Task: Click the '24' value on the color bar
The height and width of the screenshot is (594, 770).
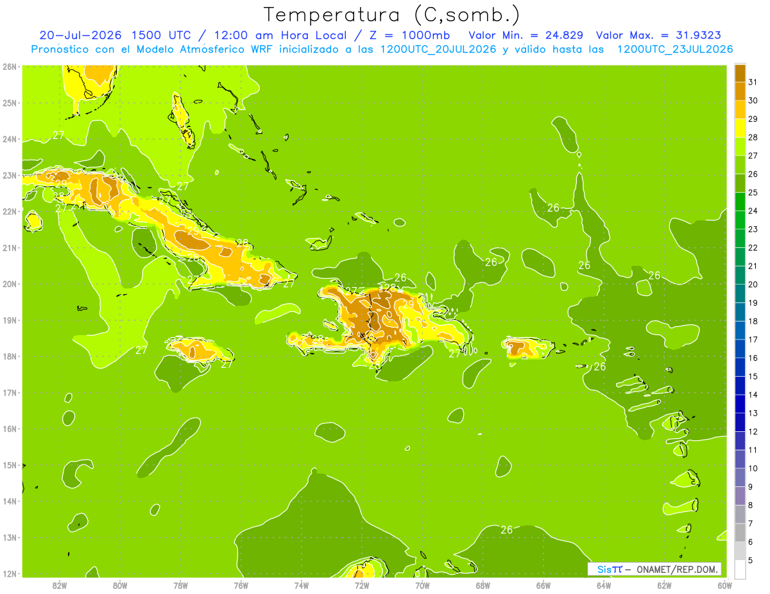Action: pos(753,211)
